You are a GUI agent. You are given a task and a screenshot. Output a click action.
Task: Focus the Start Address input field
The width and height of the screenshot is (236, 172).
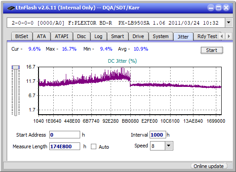coord(65,135)
